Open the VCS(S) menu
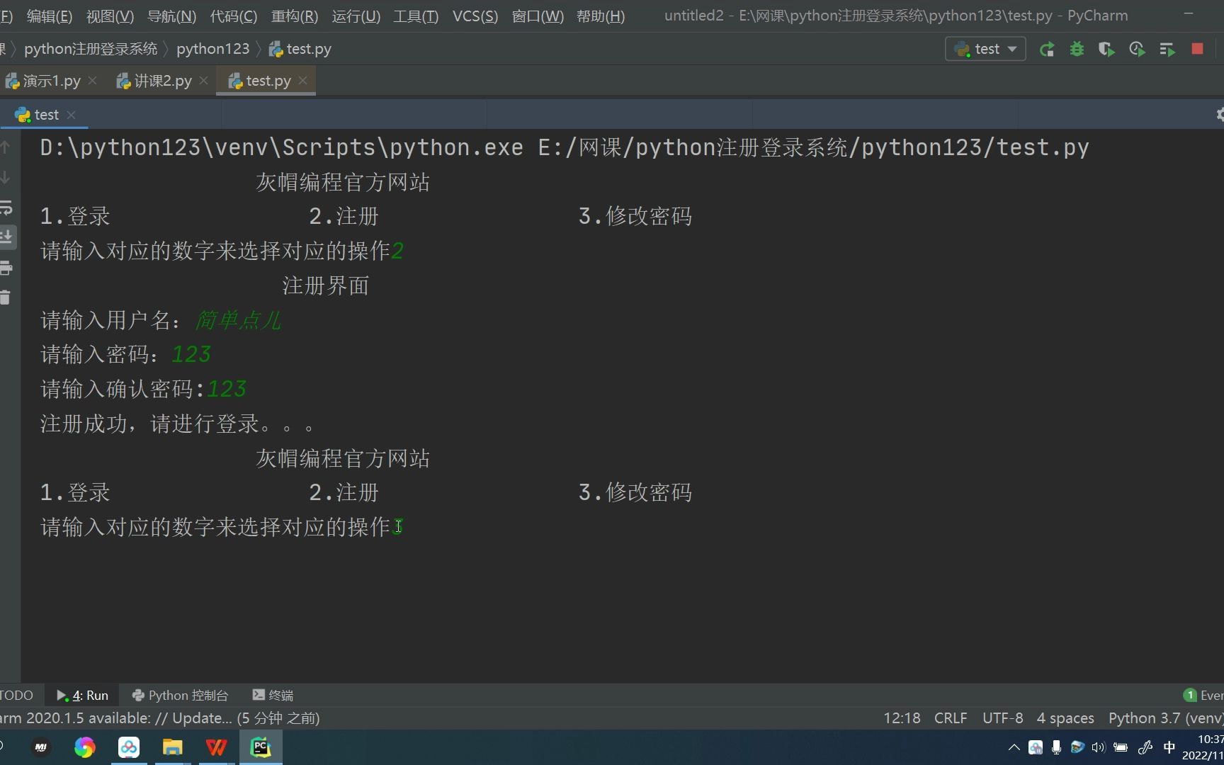 tap(475, 16)
